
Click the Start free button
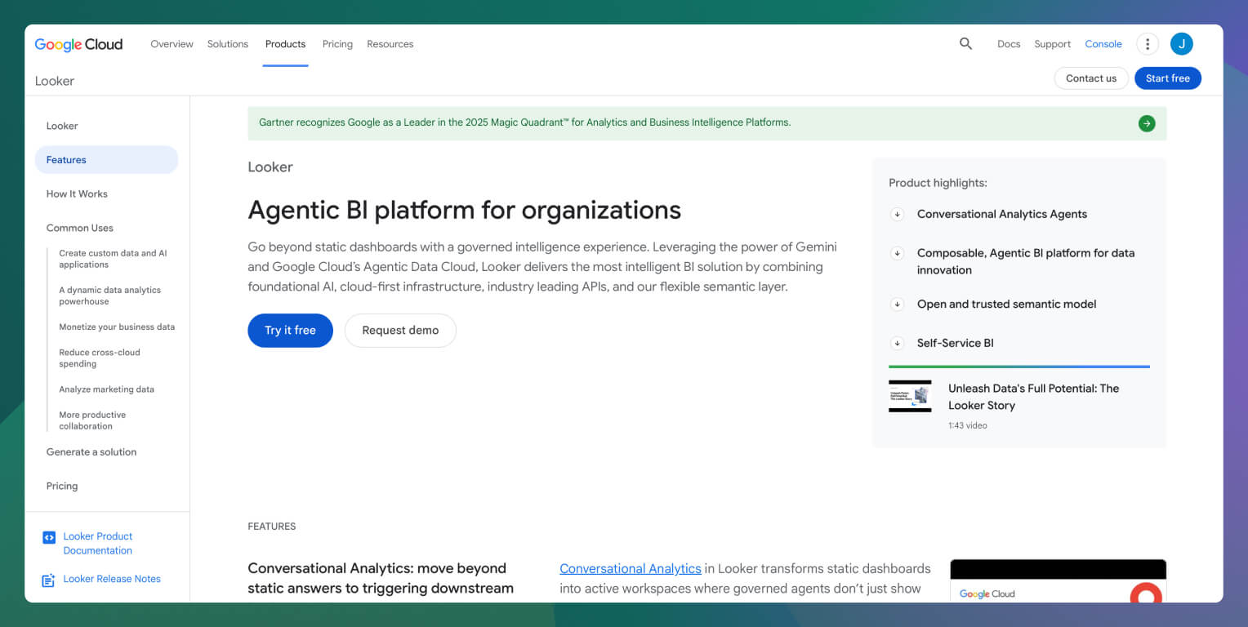pos(1168,78)
